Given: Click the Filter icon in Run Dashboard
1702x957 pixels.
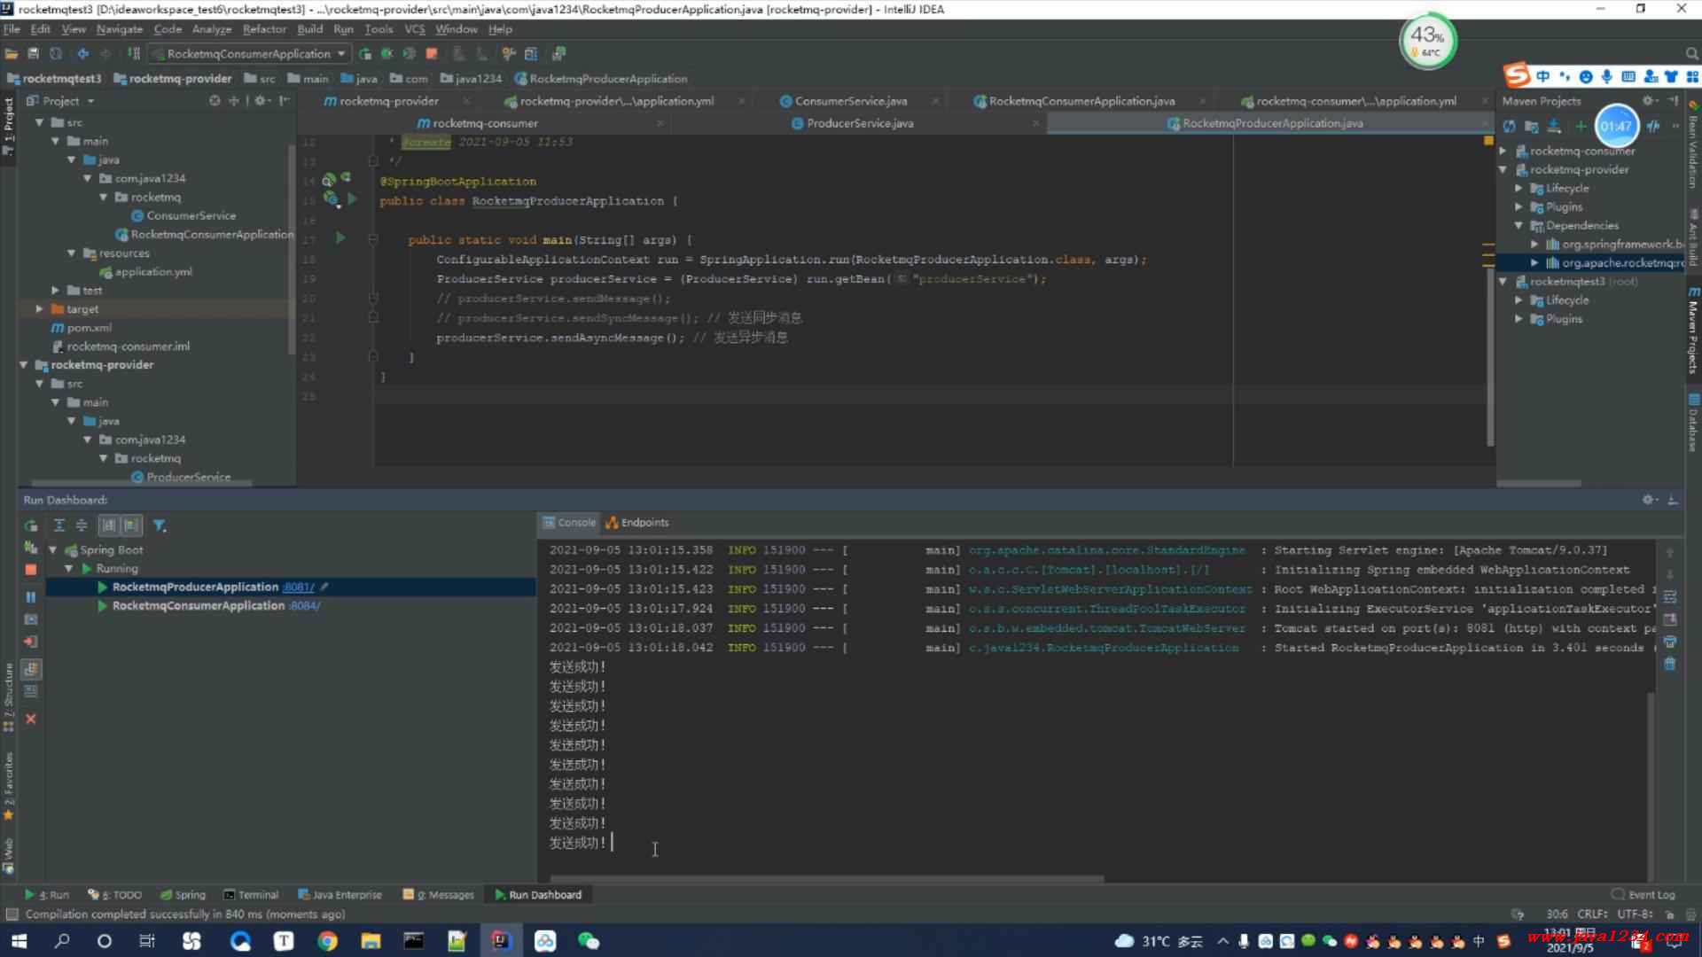Looking at the screenshot, I should pyautogui.click(x=160, y=525).
